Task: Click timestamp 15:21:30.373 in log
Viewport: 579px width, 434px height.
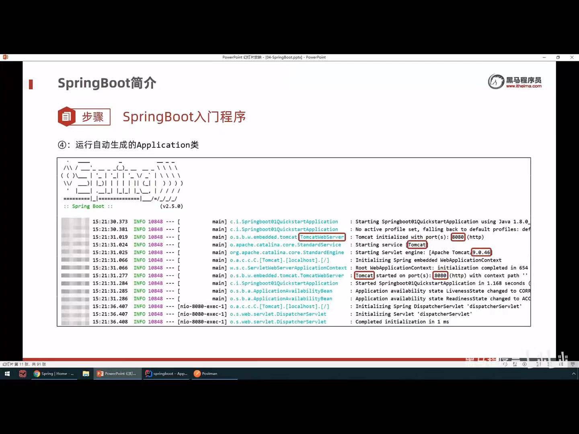Action: tap(110, 222)
